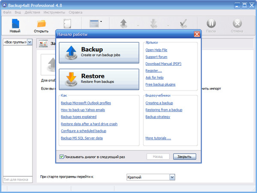The height and width of the screenshot is (193, 257).
Task: Click Restore data after a hard drive crash
Action: point(89,124)
